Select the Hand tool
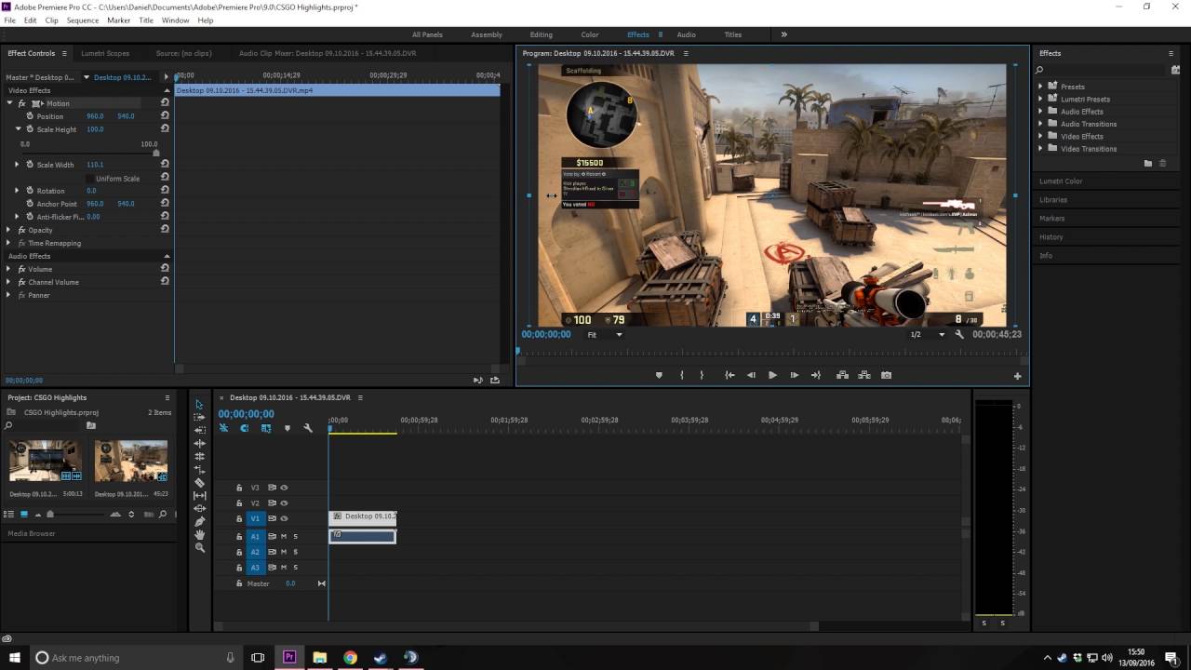This screenshot has height=670, width=1191. click(x=199, y=535)
